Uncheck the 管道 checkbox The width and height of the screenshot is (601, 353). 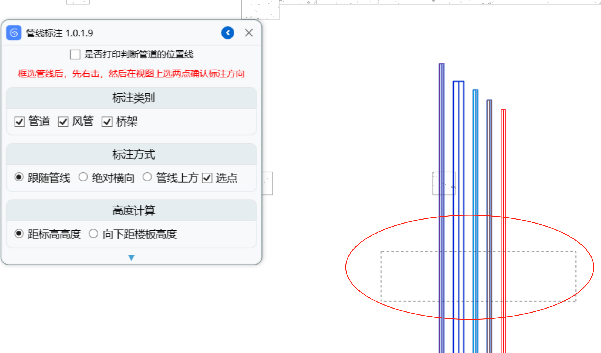pyautogui.click(x=19, y=122)
